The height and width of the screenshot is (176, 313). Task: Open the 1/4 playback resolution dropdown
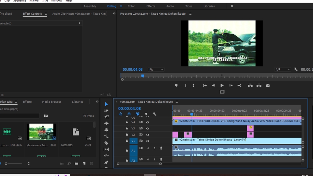pyautogui.click(x=282, y=69)
